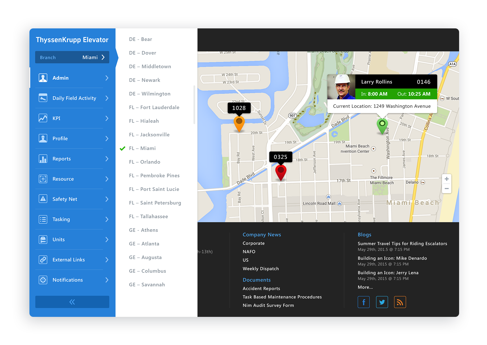Expand the Reports menu chevron

tap(107, 159)
